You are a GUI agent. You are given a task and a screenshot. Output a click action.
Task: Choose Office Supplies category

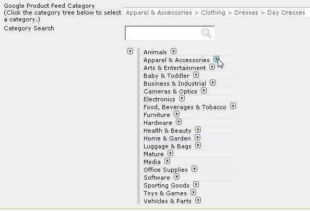coord(165,170)
